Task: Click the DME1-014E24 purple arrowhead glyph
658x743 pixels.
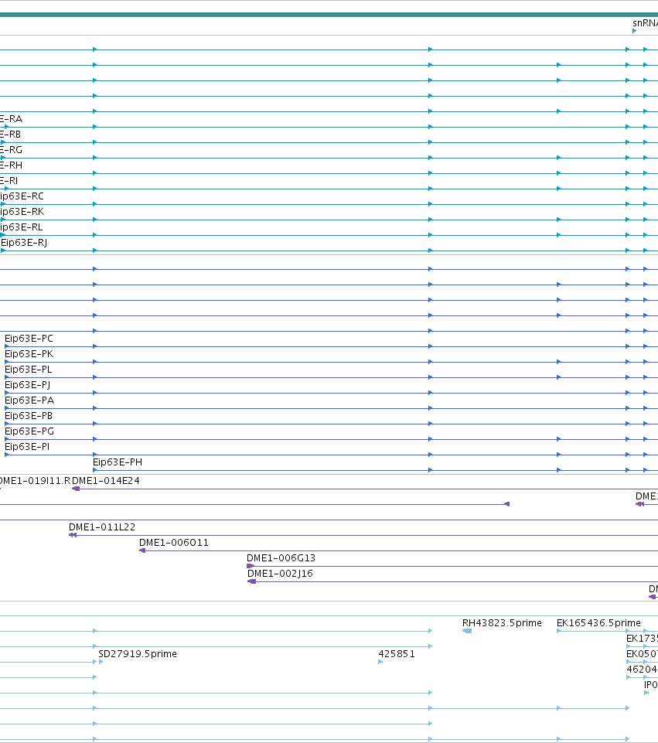Action: [76, 489]
